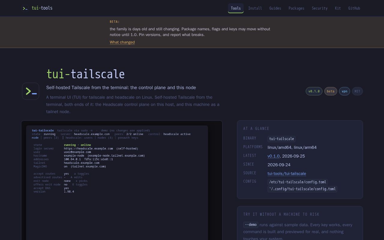The image size is (384, 240).
Task: Click the beta status badge
Action: 331,91
